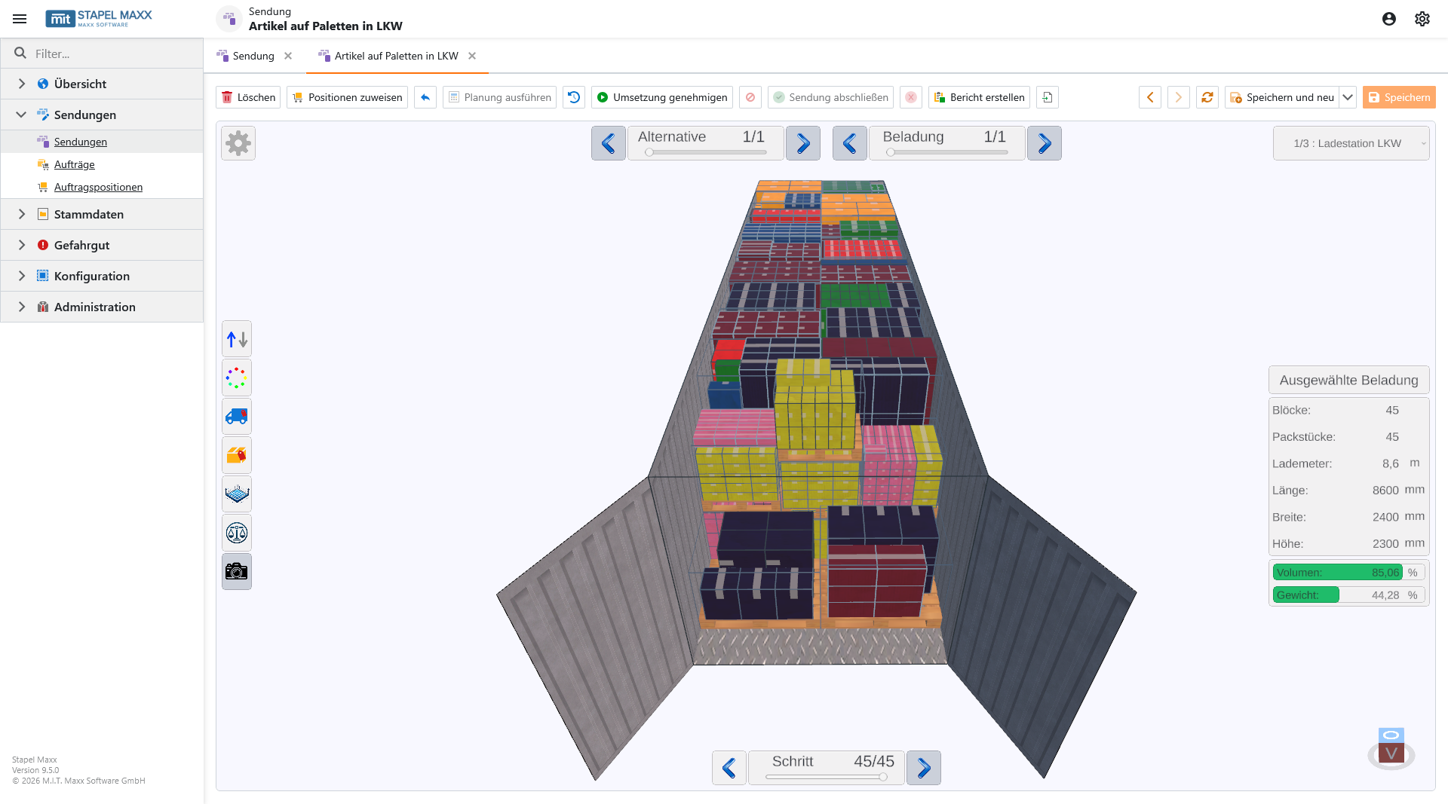This screenshot has width=1448, height=804.
Task: Go to the next record orange arrow
Action: (1179, 97)
